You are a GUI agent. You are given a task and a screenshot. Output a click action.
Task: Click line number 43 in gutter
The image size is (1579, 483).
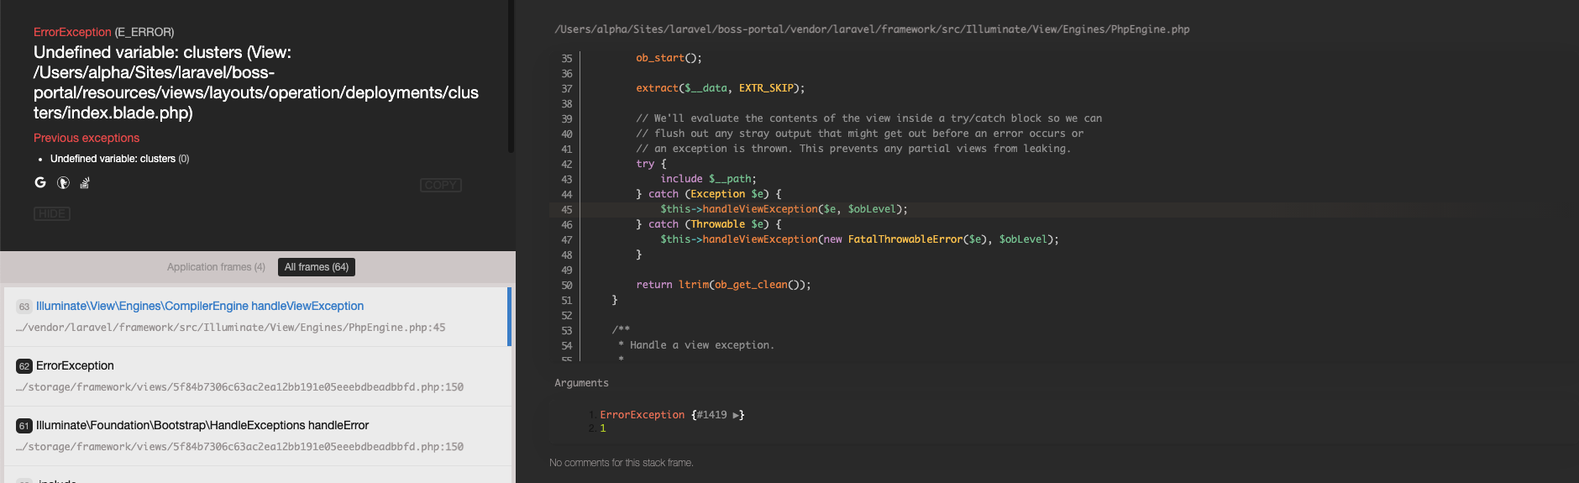[566, 179]
